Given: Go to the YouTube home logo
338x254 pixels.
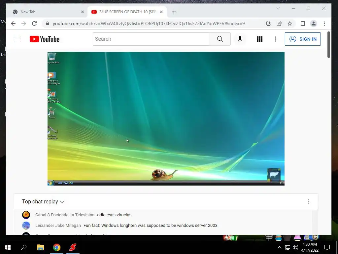Looking at the screenshot, I should coord(45,39).
